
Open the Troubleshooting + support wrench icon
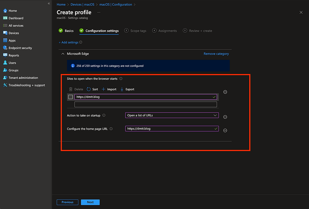coord(5,85)
